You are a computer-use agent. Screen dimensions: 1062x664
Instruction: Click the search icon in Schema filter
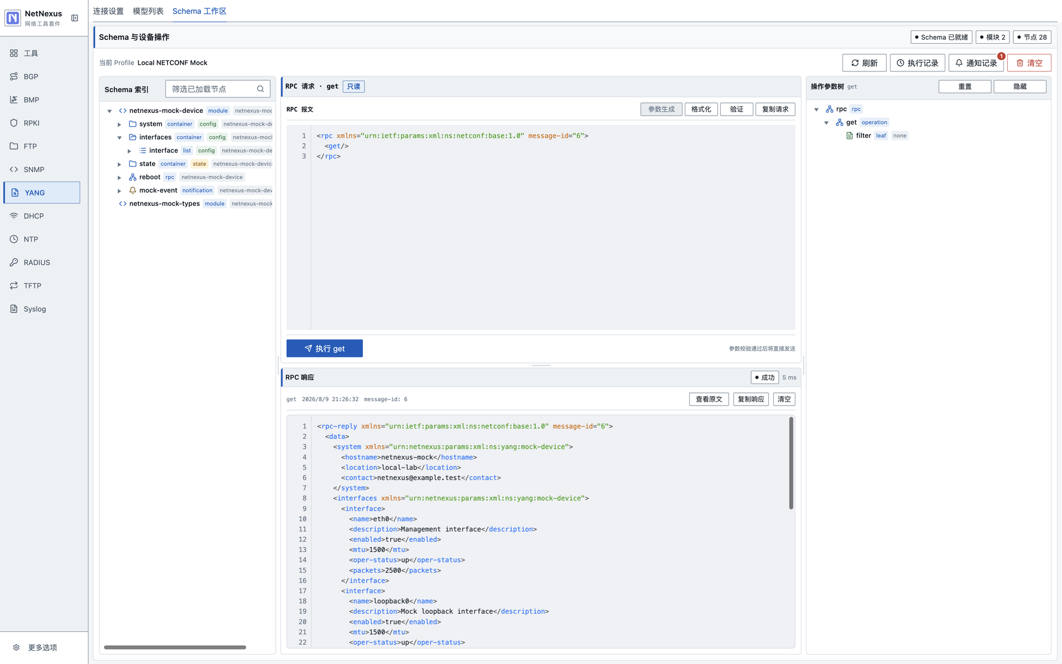pyautogui.click(x=261, y=89)
